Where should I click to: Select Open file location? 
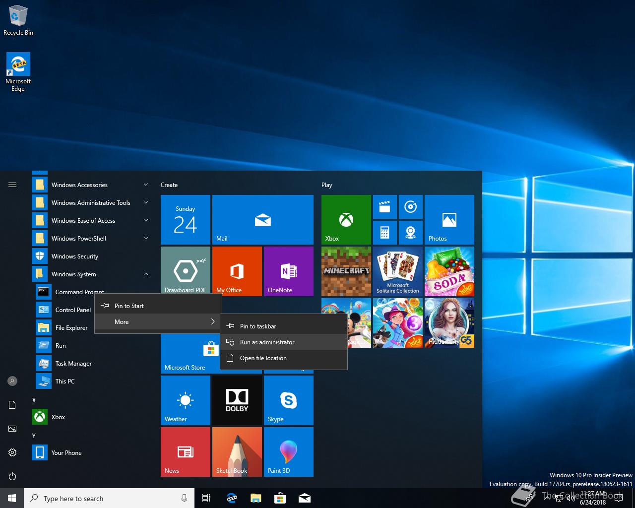(x=284, y=358)
